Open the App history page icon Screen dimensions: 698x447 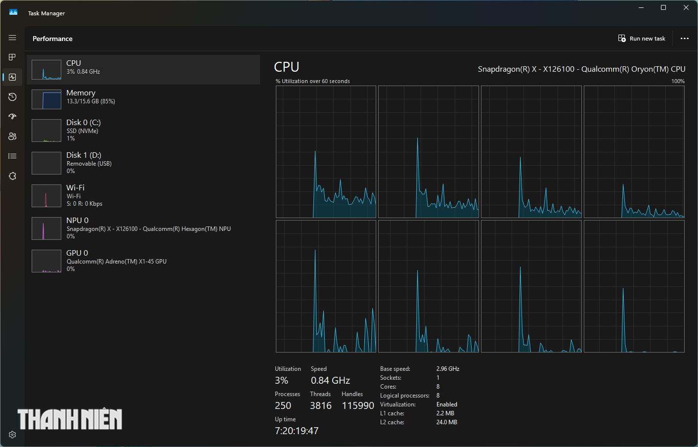tap(12, 97)
